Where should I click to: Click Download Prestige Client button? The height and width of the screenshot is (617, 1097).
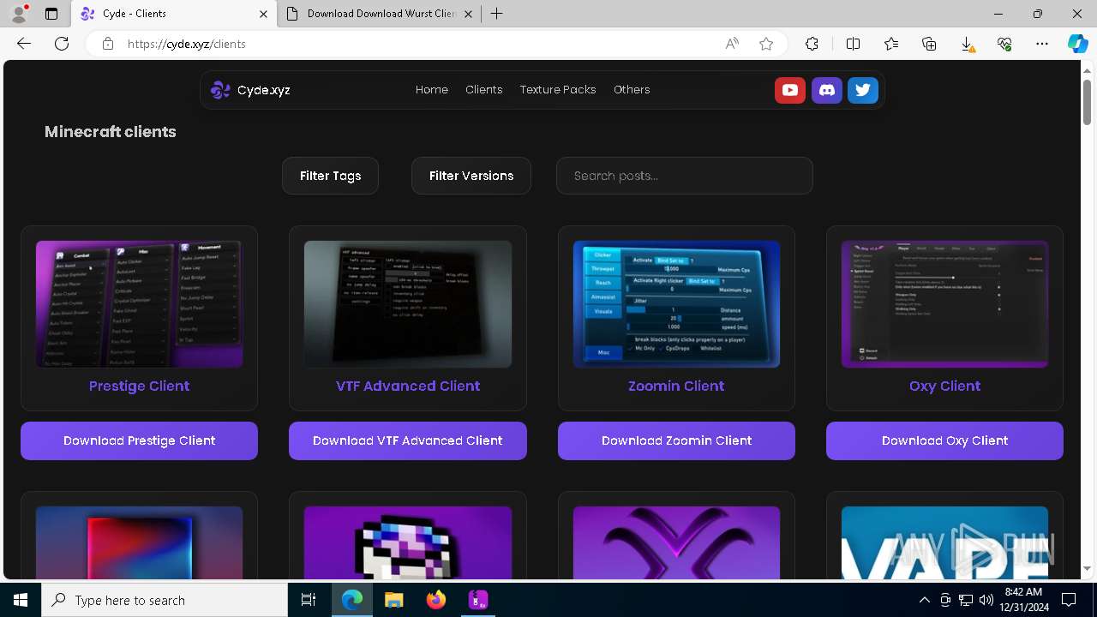pyautogui.click(x=139, y=440)
